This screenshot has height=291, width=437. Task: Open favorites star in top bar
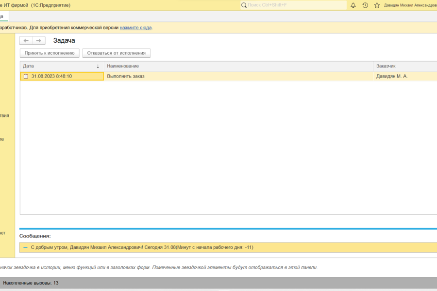click(377, 5)
